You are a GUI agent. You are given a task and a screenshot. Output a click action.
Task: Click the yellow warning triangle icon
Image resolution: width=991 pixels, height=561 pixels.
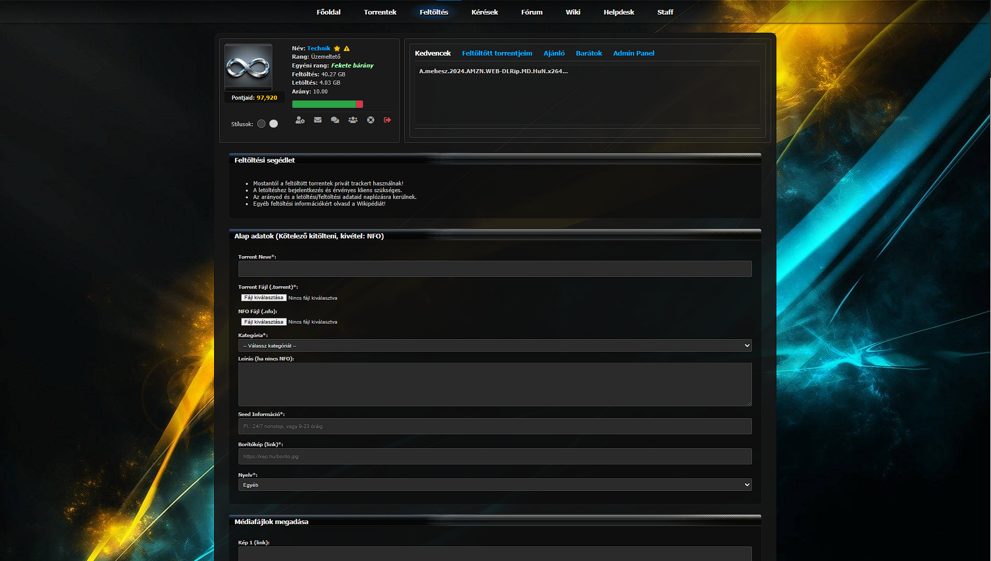point(347,48)
